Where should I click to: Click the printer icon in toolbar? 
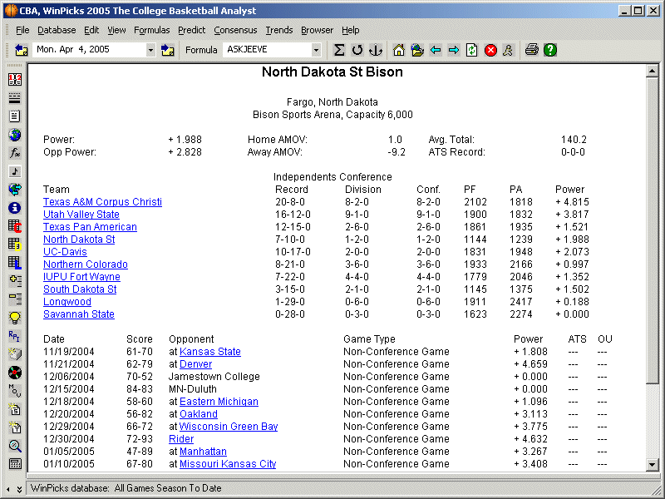coord(532,50)
